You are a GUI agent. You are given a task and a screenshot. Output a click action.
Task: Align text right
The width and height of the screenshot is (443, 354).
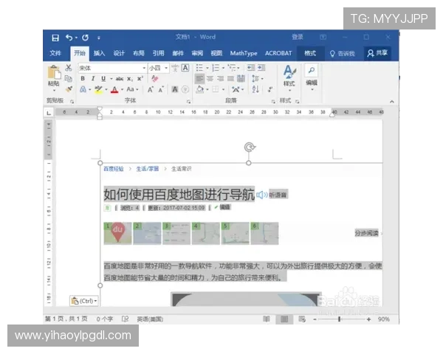tap(220, 78)
